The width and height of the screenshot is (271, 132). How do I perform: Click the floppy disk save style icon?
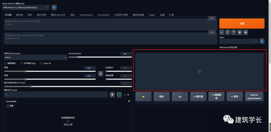point(246,32)
